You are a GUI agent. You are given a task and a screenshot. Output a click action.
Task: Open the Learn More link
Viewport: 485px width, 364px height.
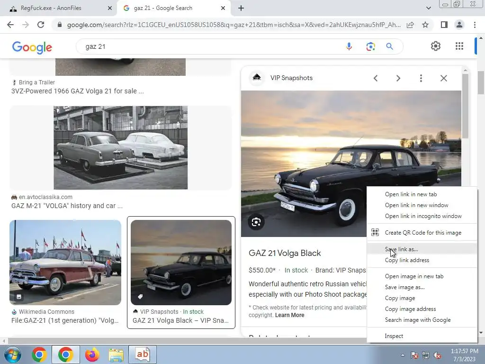click(x=289, y=315)
